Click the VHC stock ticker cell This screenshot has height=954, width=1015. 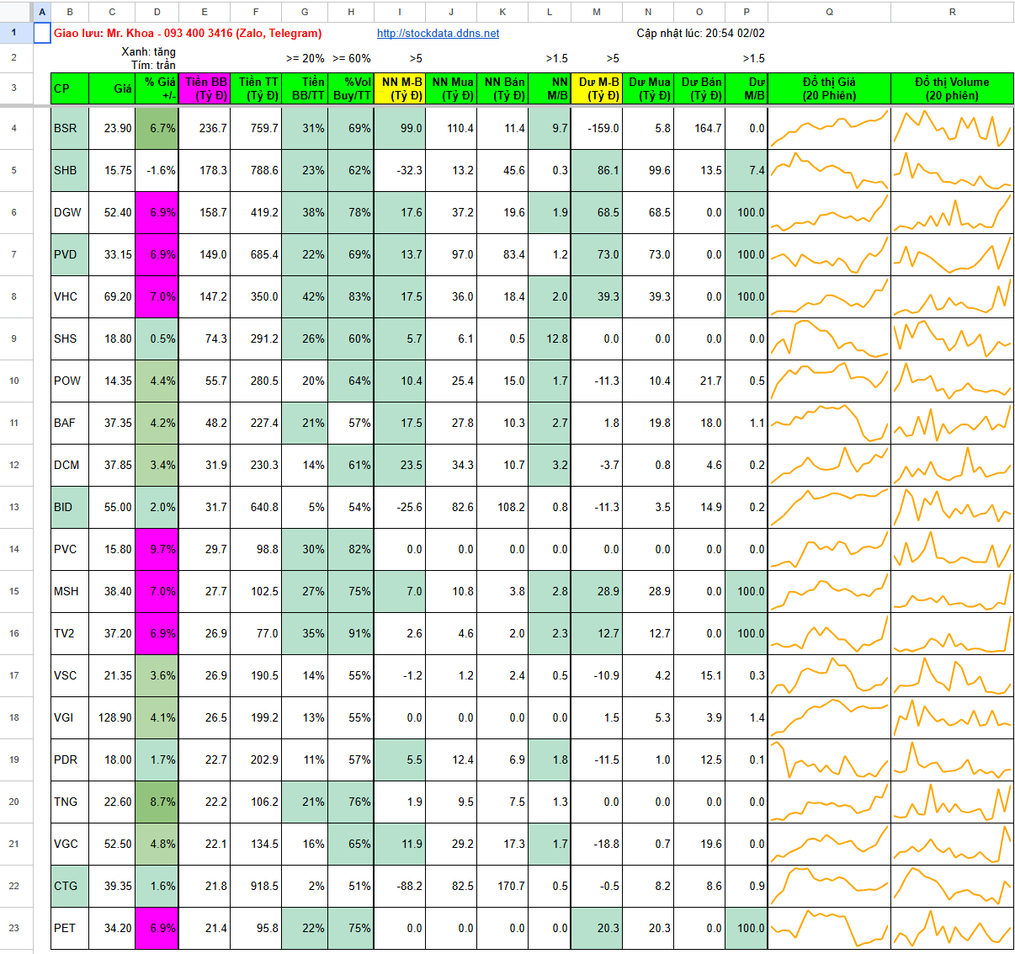point(70,296)
